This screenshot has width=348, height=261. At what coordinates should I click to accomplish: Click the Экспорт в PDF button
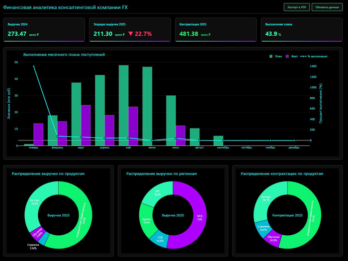coord(296,7)
